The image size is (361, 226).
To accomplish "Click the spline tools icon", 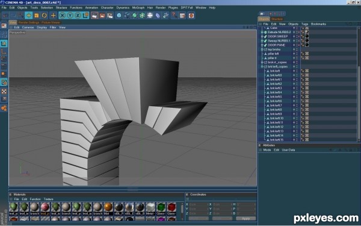I will point(127,16).
